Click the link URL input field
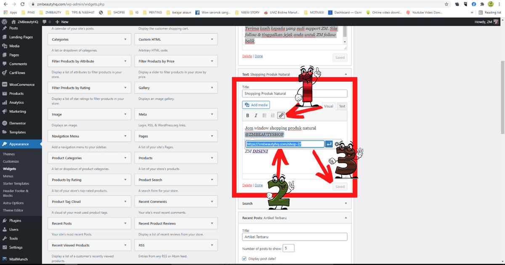This screenshot has width=505, height=265. [x=285, y=144]
